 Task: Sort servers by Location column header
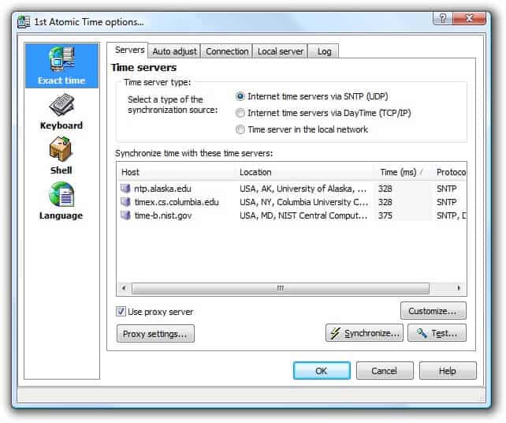(x=303, y=172)
